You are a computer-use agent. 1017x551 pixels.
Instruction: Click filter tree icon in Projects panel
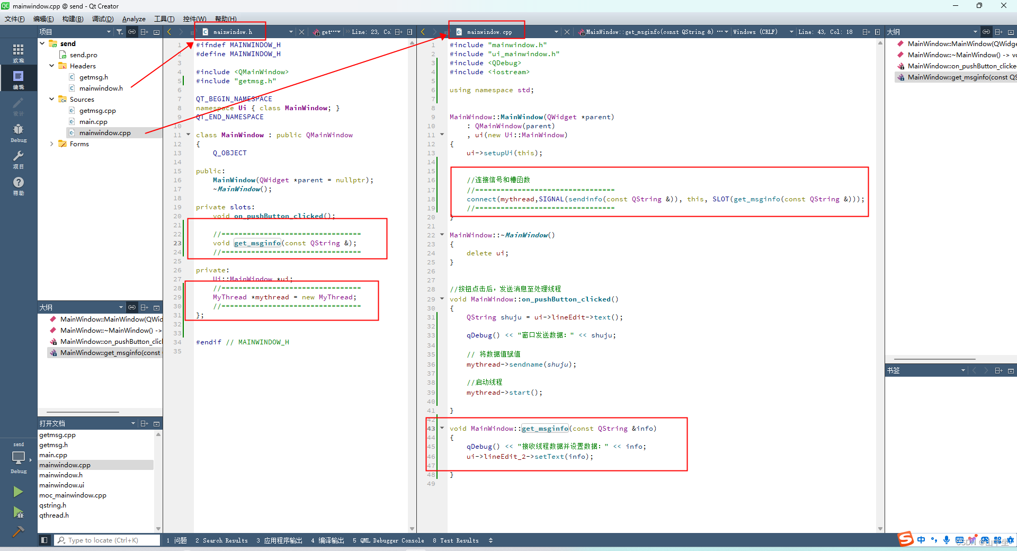(x=120, y=32)
